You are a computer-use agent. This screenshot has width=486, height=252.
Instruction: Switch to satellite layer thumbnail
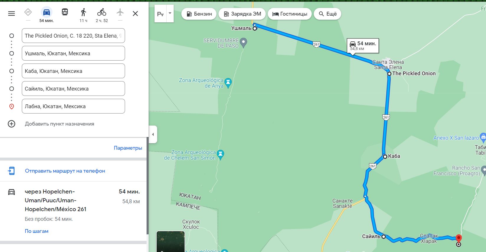[170, 241]
